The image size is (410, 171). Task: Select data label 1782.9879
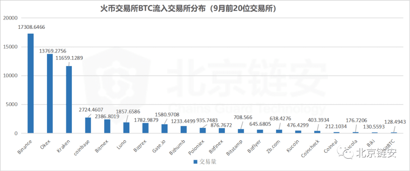[x=146, y=120]
